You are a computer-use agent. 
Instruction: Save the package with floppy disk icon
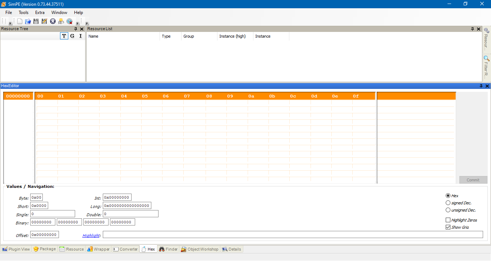pyautogui.click(x=36, y=21)
